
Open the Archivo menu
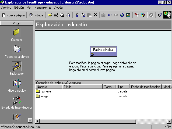[x=6, y=8]
